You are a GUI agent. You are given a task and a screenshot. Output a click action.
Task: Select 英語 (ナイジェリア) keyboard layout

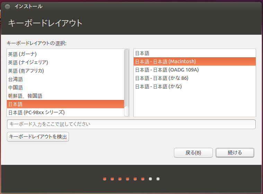[x=65, y=62]
